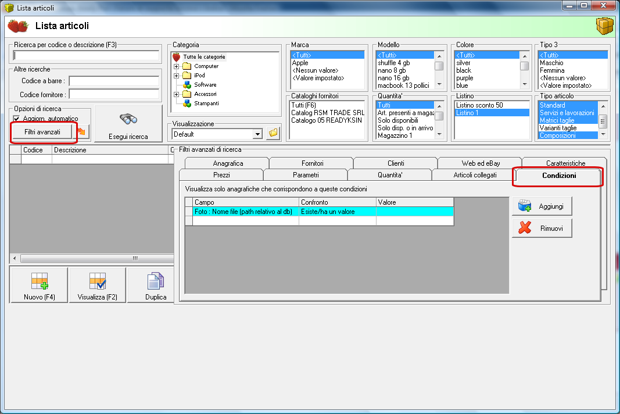Viewport: 620px width, 414px height.
Task: Click the Quantita' list scrollbar thumb
Action: pyautogui.click(x=439, y=116)
